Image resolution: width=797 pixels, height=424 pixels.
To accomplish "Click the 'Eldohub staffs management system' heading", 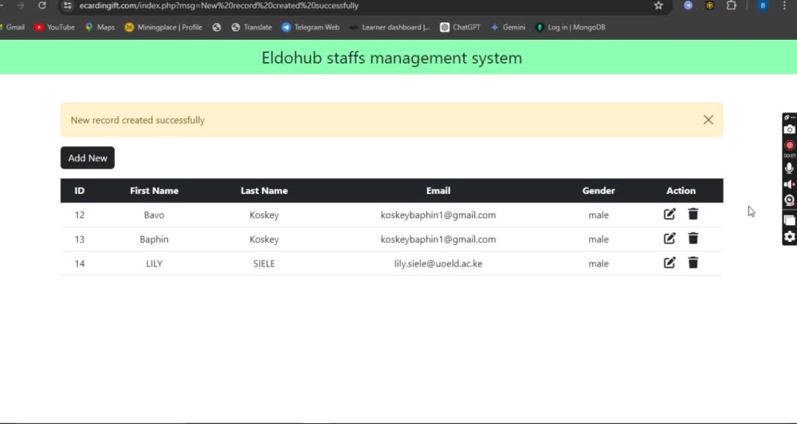I will tap(391, 58).
